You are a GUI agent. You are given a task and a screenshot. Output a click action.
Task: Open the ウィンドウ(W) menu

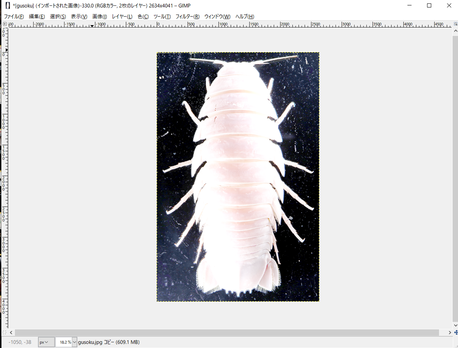click(x=218, y=17)
